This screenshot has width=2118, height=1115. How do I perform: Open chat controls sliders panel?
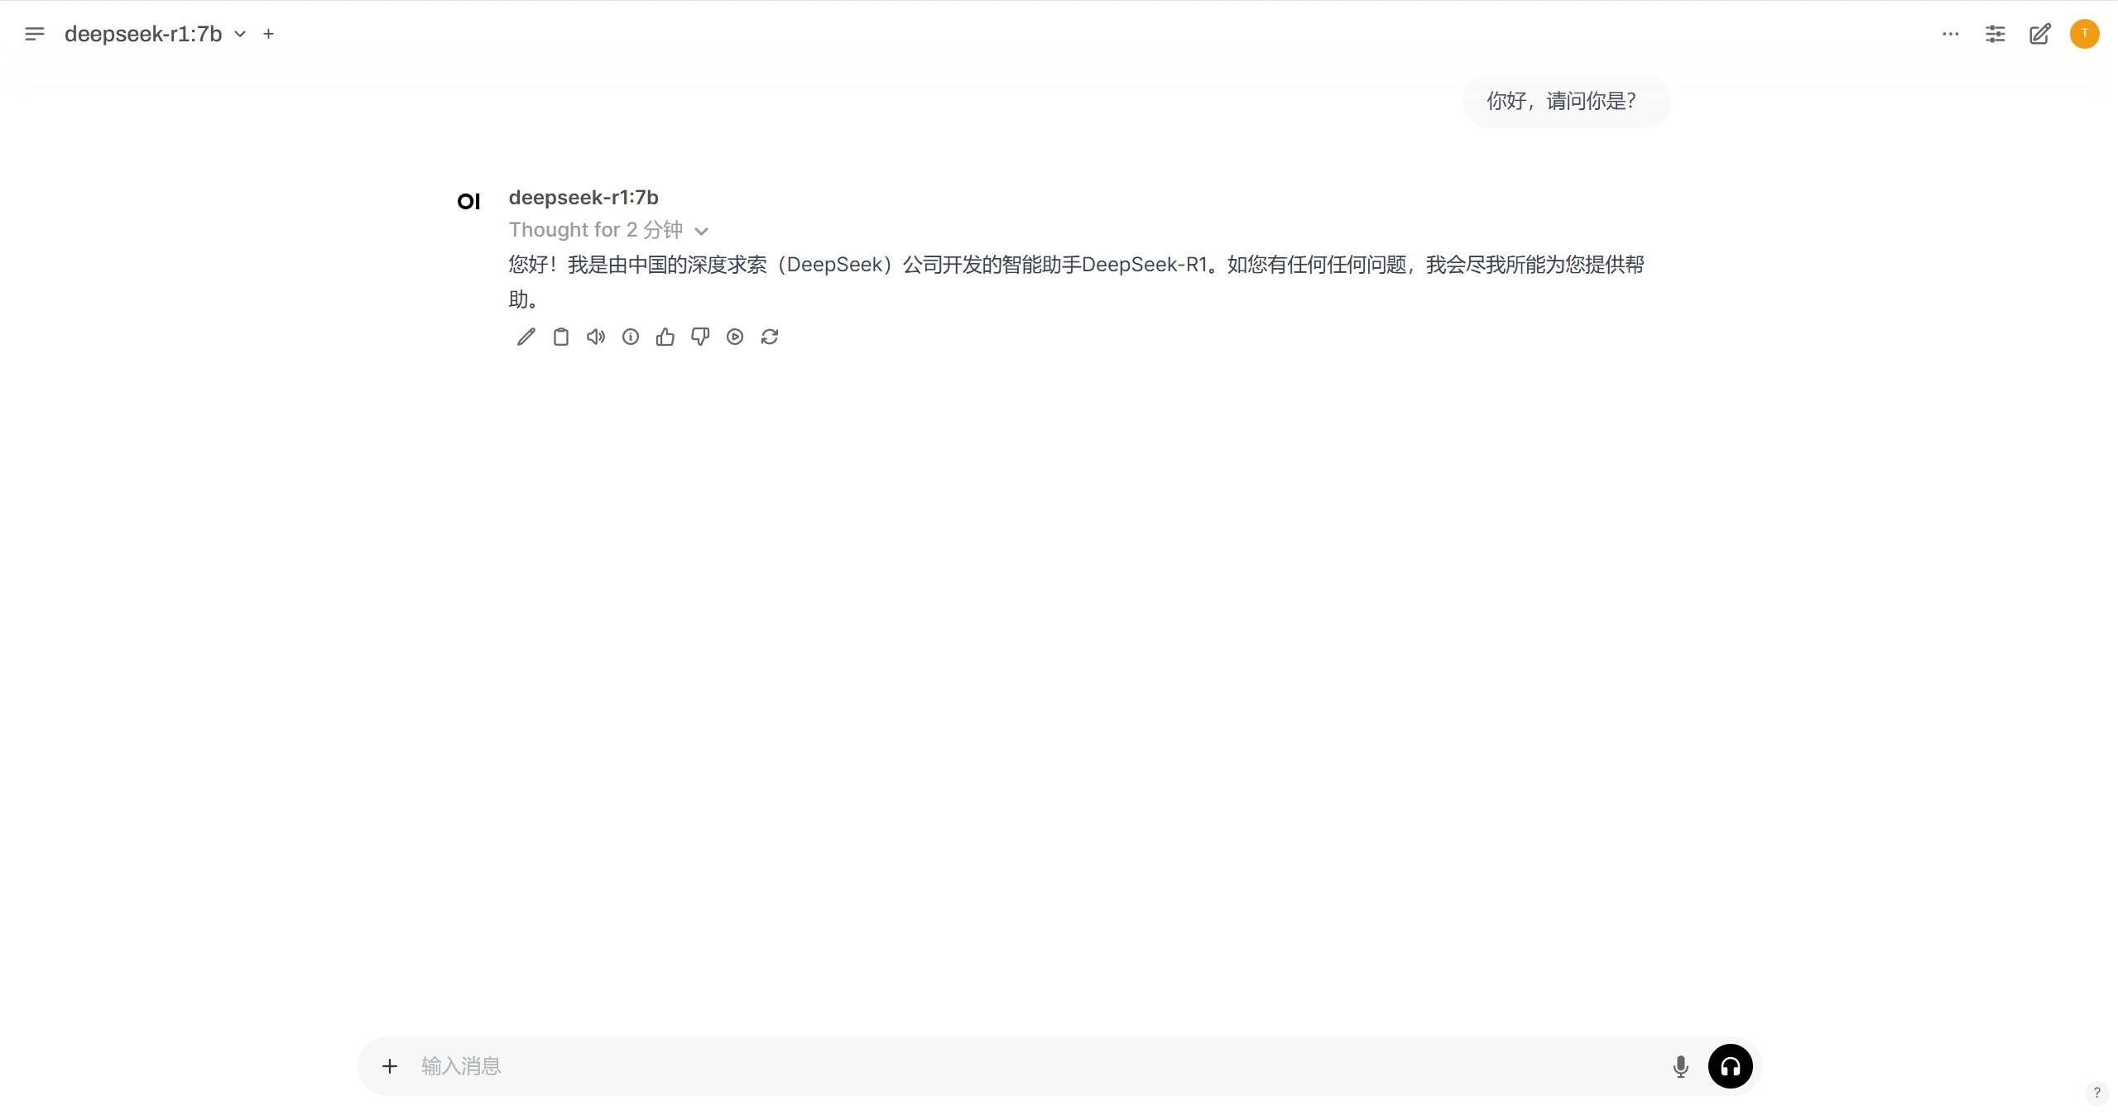pos(1995,34)
